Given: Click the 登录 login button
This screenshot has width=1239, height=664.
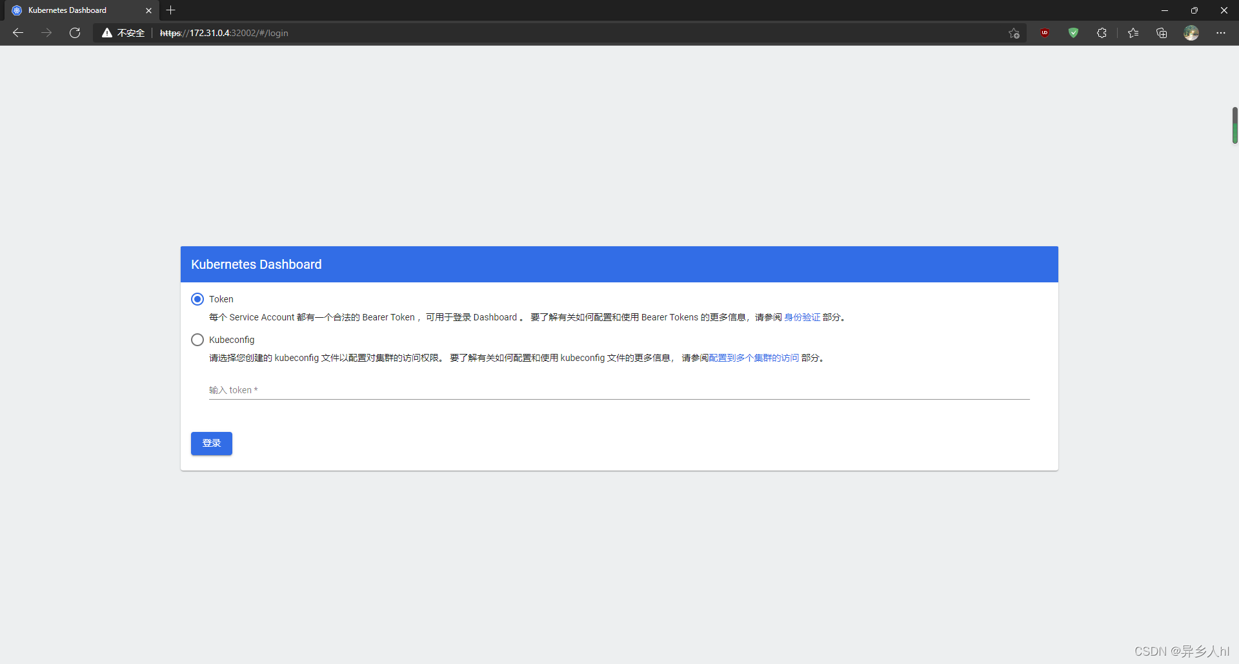Looking at the screenshot, I should click(x=212, y=444).
